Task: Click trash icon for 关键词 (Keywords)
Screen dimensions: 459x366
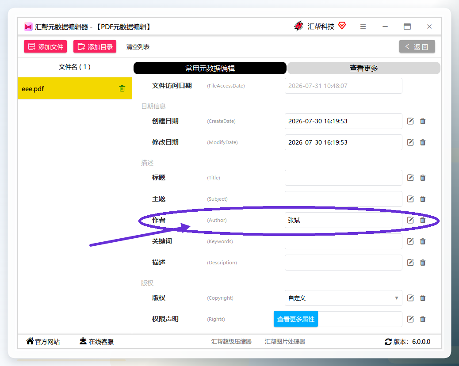Action: (x=423, y=241)
